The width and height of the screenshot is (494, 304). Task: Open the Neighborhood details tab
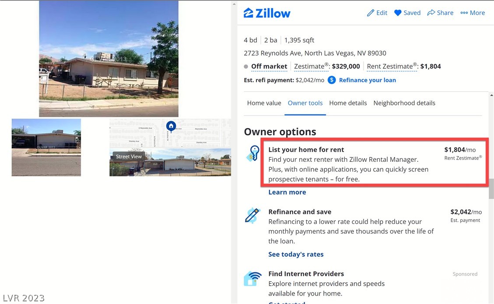[404, 103]
